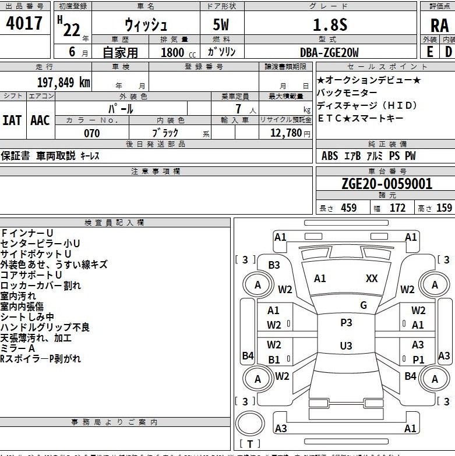Image resolution: width=455 pixels, height=456 pixels.
Task: Click the U3 mark on the roof
Action: click(346, 345)
